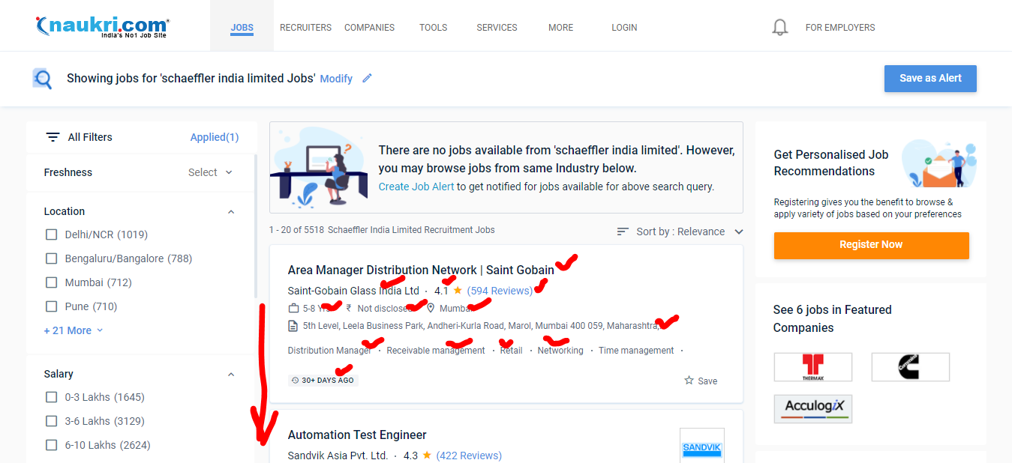Open the Sort by Relevance dropdown
Viewport: 1012px width, 463px height.
[x=689, y=231]
